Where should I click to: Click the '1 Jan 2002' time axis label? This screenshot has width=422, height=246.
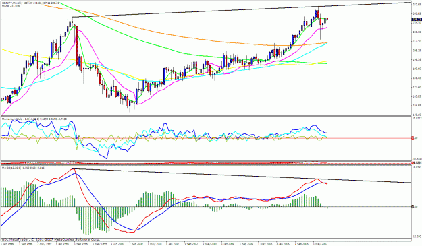click(x=173, y=243)
